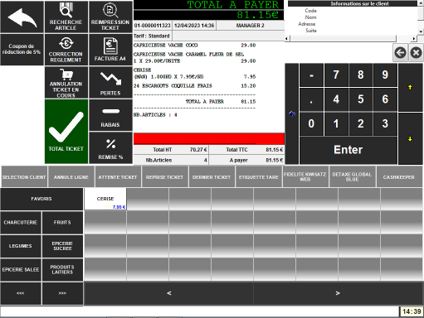
Task: Generate Facture A4 invoice
Action: click(110, 50)
